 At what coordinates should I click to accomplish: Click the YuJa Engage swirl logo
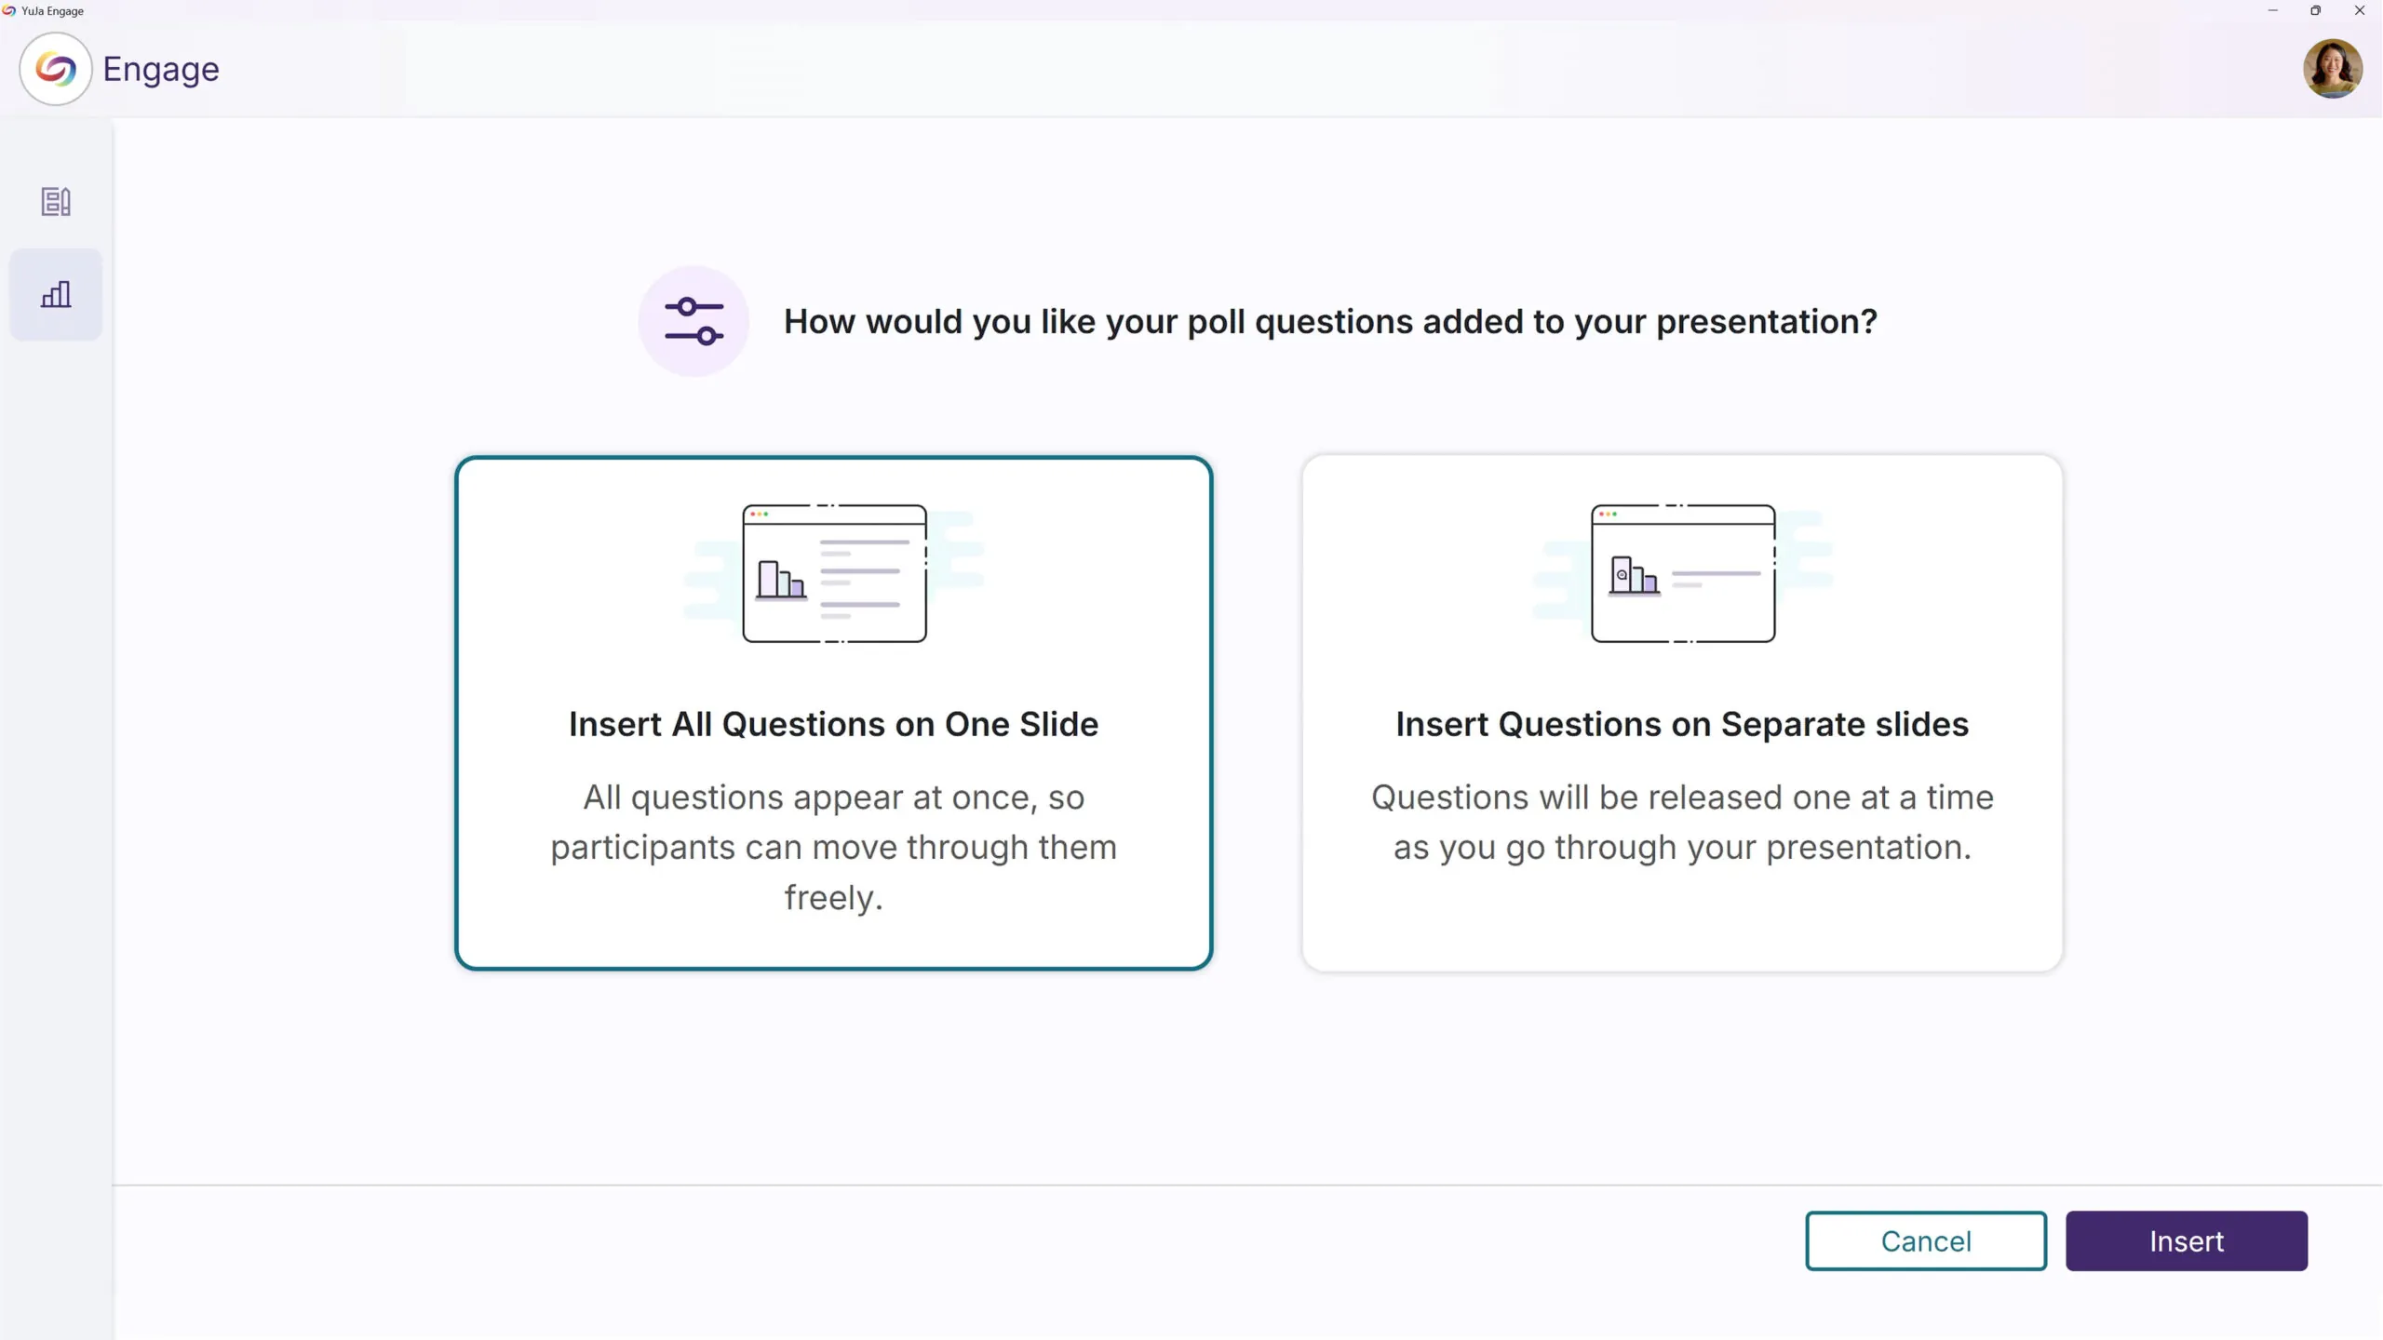[56, 69]
